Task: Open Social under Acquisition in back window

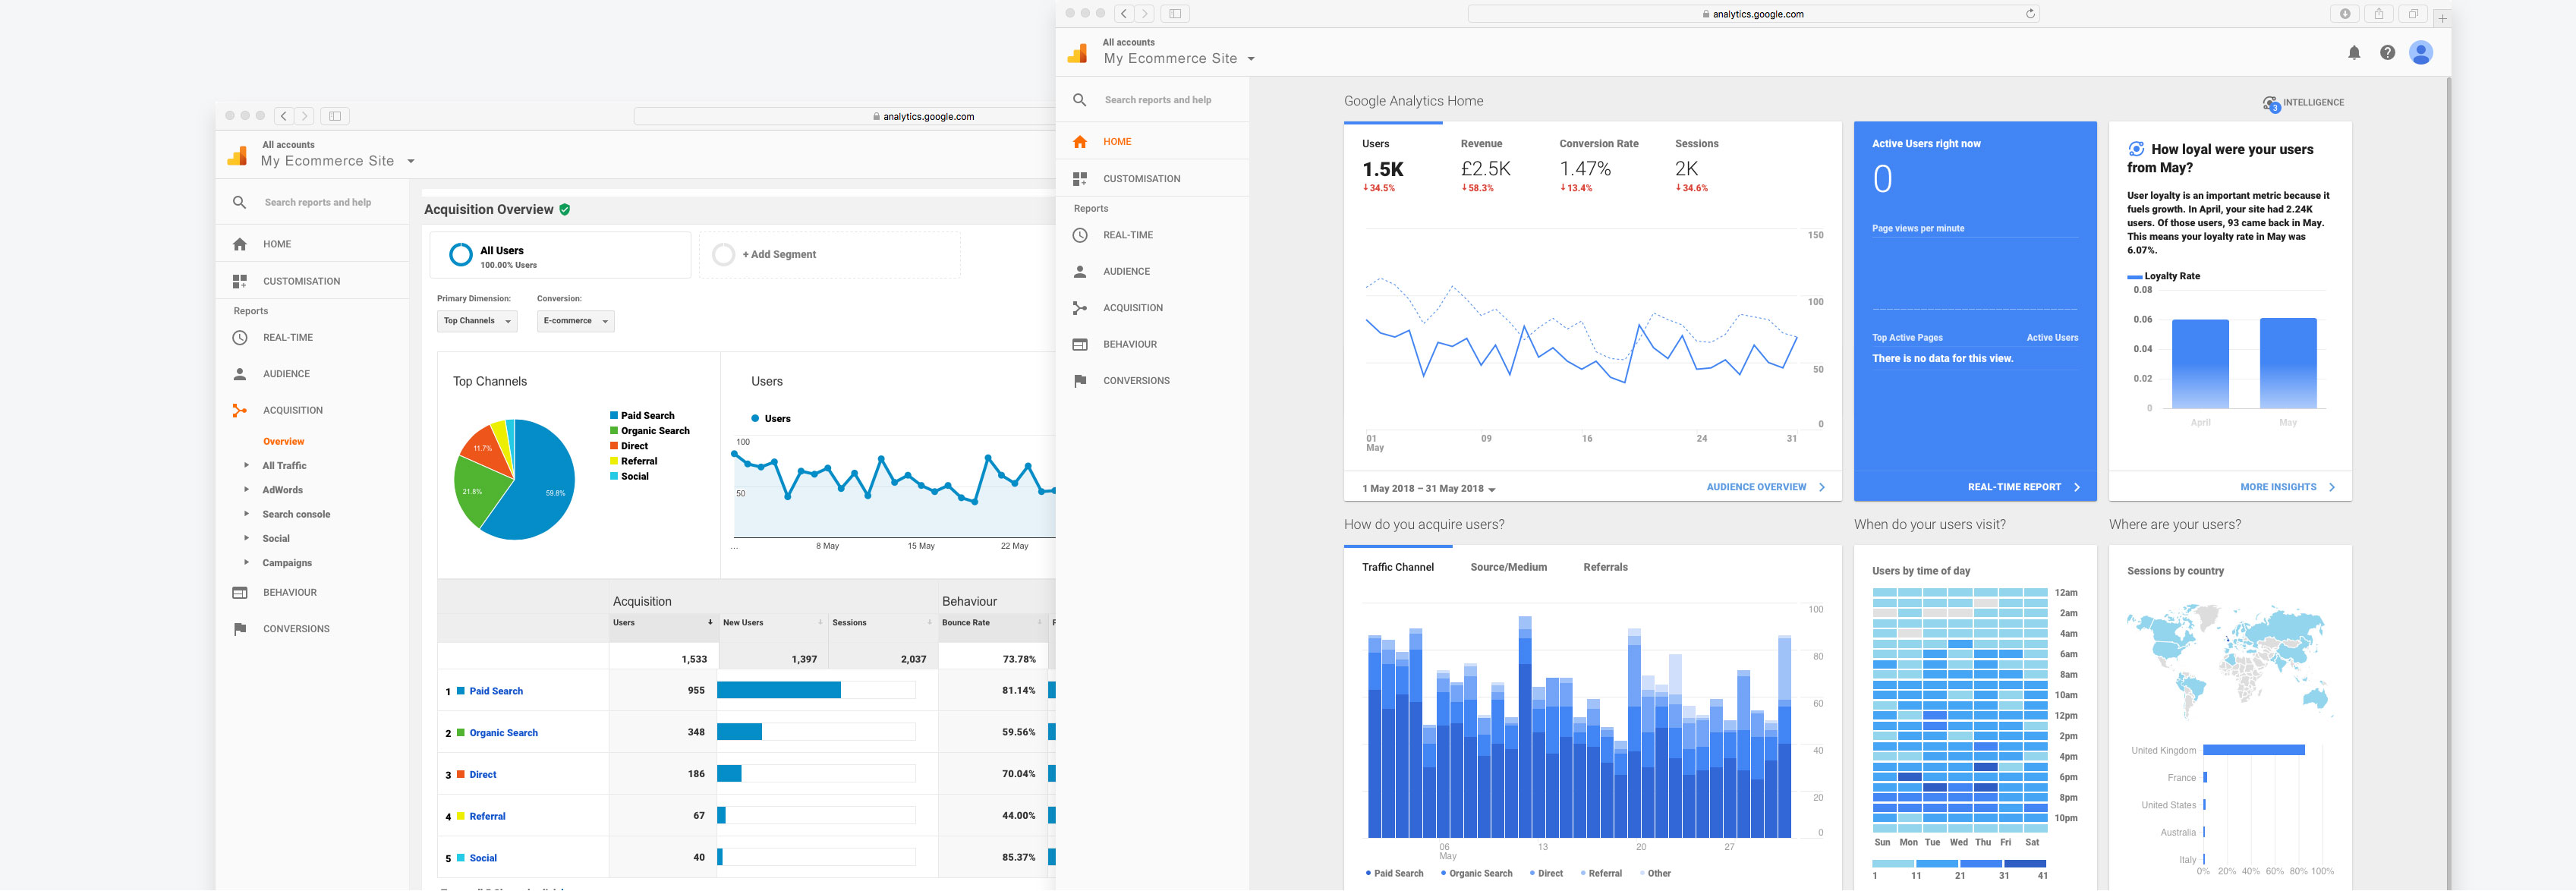Action: coord(276,538)
